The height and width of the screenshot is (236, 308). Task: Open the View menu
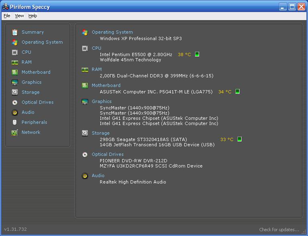19,16
